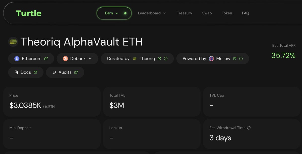Open Ethereum external link icon
The width and height of the screenshot is (302, 154).
[46, 59]
